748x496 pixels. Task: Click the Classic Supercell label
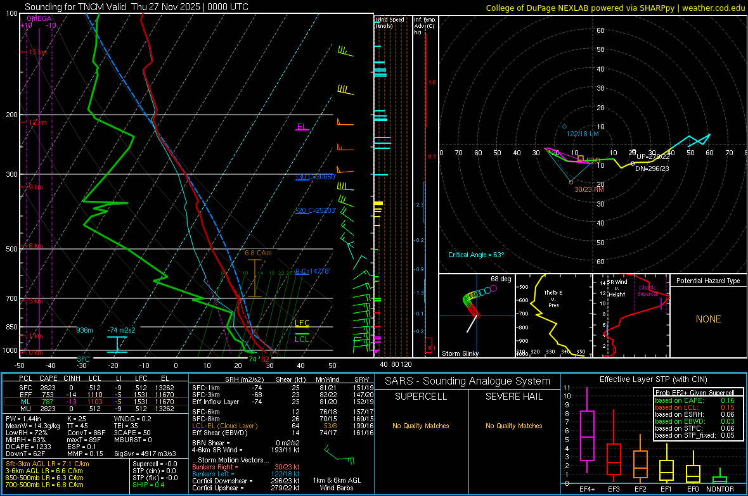pyautogui.click(x=648, y=291)
